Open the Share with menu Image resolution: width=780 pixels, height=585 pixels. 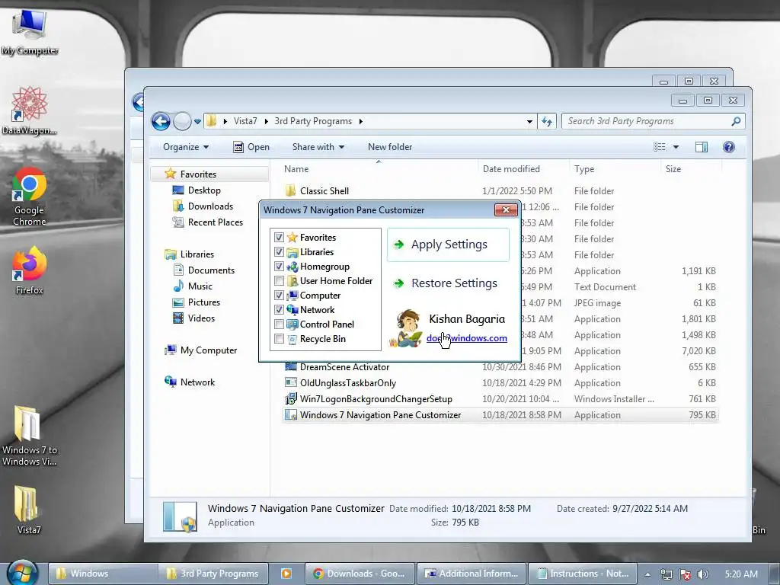point(318,147)
